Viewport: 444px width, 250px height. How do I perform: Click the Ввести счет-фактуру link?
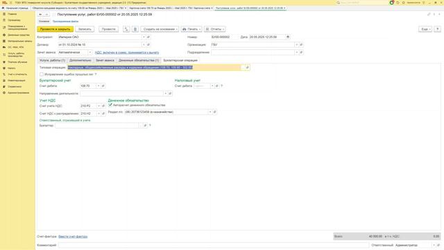click(x=73, y=237)
